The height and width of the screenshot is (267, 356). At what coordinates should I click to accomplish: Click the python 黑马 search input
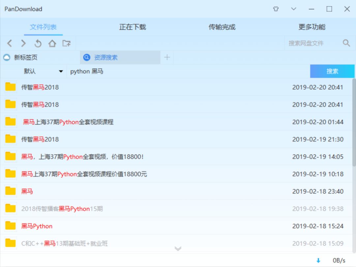189,71
